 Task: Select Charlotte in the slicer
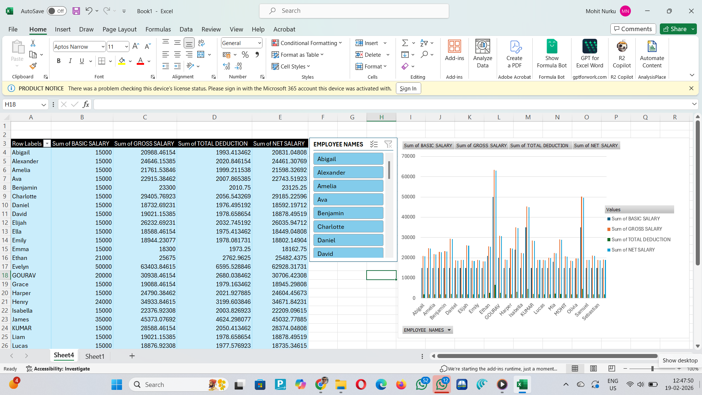tap(348, 227)
